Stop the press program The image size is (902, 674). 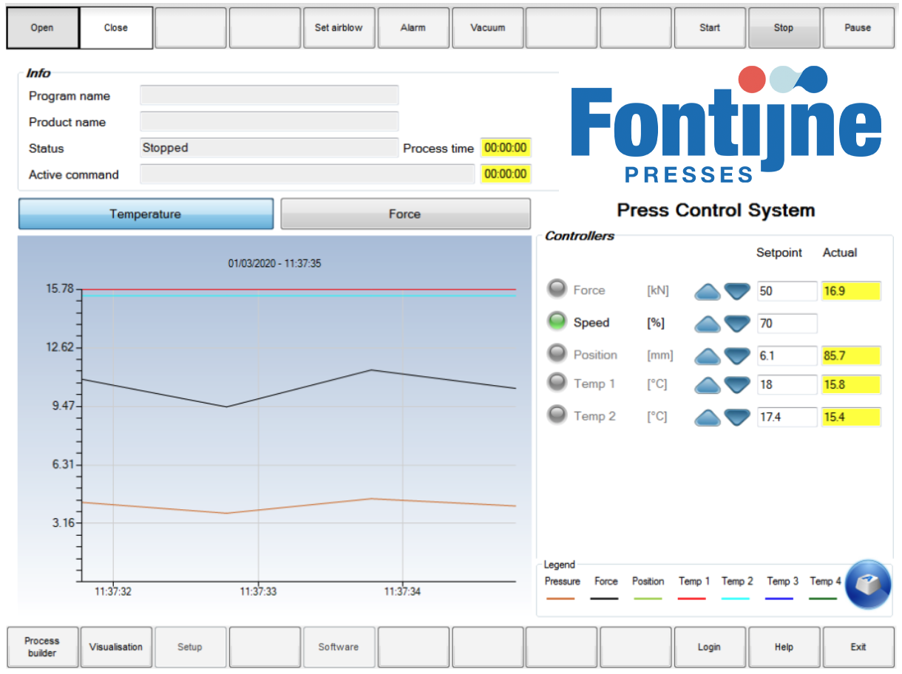pyautogui.click(x=784, y=28)
